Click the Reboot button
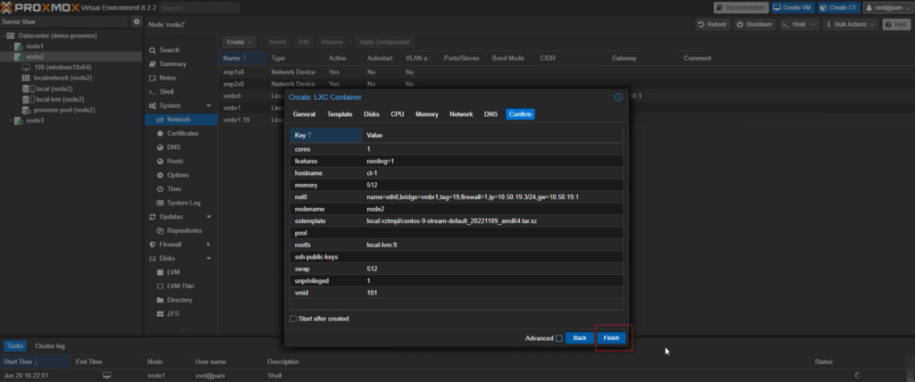This screenshot has height=382, width=915. click(712, 24)
